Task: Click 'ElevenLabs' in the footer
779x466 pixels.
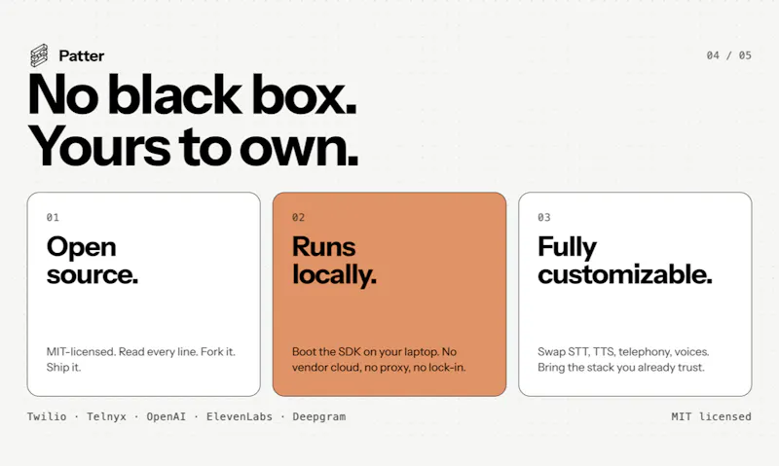Action: coord(240,416)
